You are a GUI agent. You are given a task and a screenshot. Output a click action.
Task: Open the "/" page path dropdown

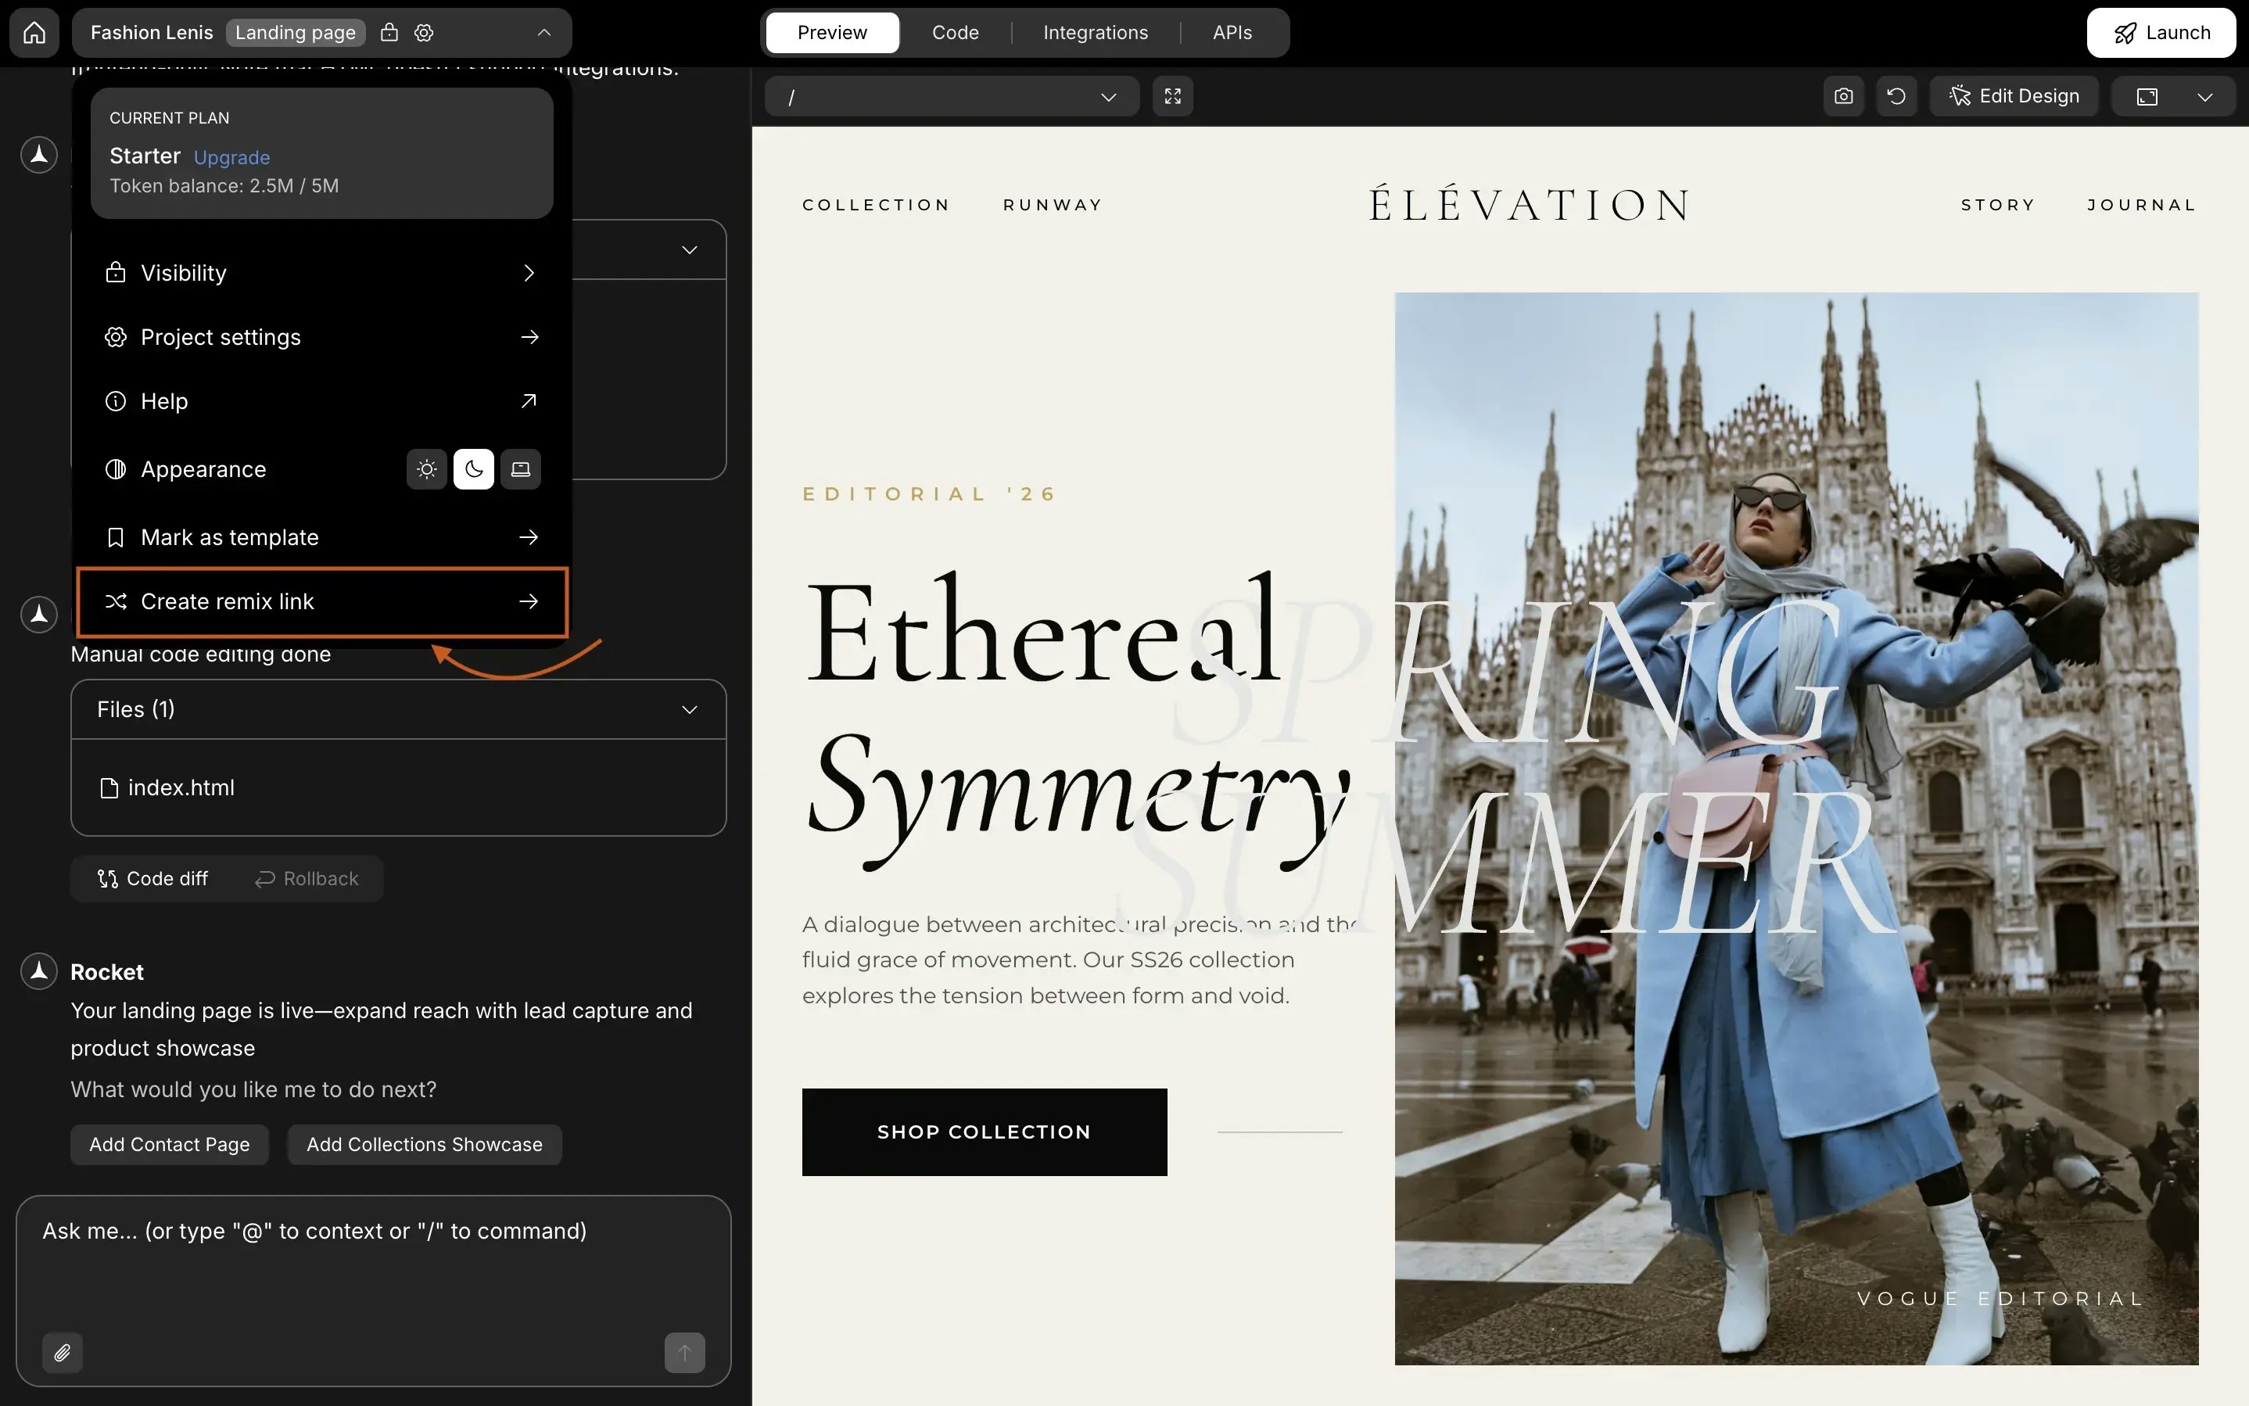(x=950, y=95)
